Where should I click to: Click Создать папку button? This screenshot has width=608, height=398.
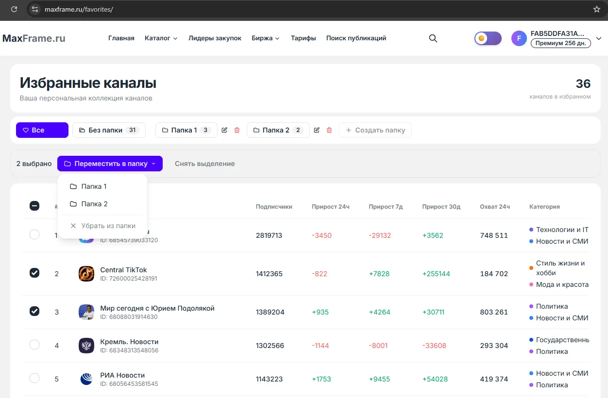pyautogui.click(x=375, y=130)
